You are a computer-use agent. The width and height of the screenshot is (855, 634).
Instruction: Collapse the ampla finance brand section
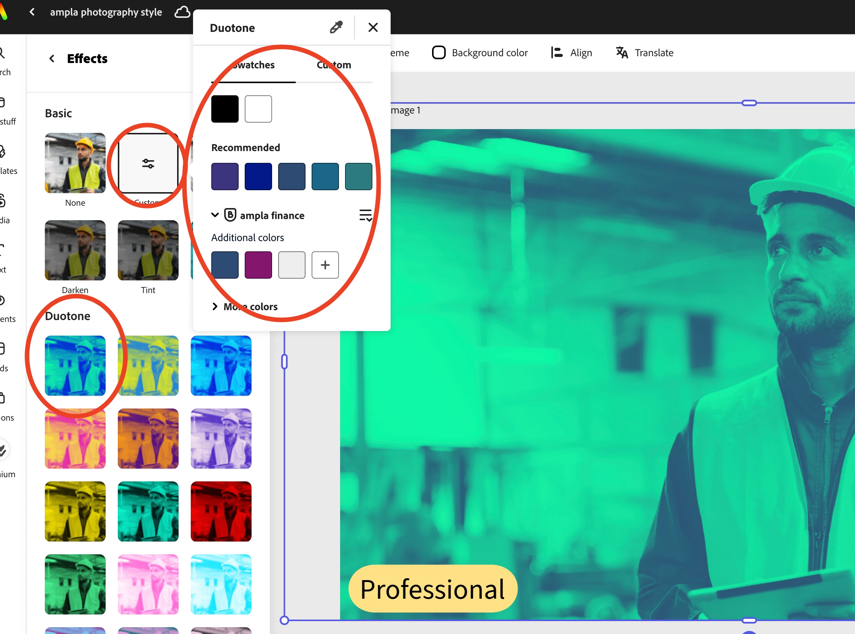pos(215,215)
